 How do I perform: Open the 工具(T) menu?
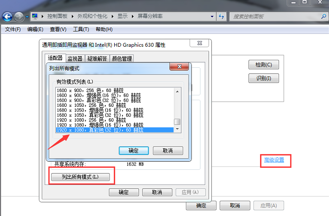[x=81, y=30]
